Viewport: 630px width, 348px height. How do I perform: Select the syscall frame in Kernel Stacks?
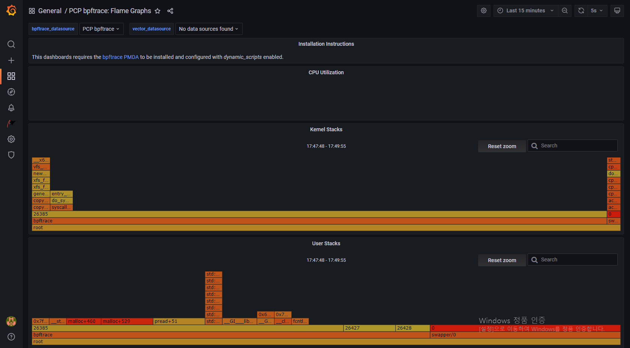(61, 207)
